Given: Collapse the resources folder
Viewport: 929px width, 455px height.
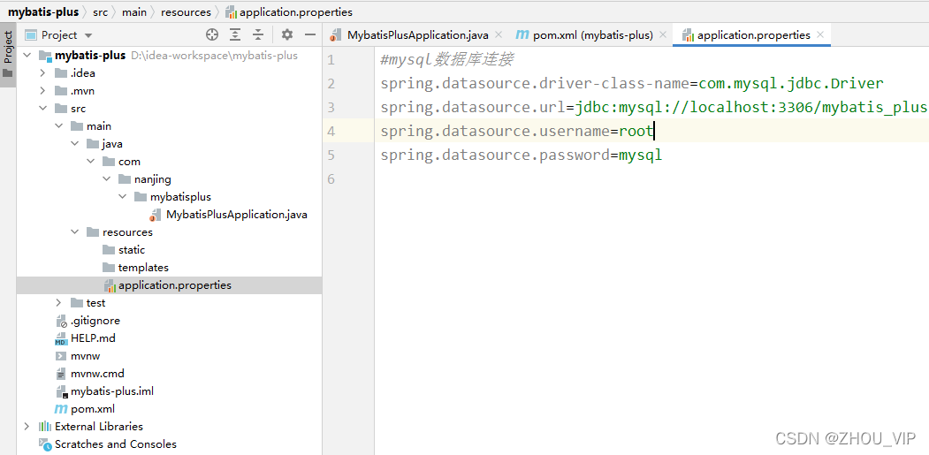Looking at the screenshot, I should pos(74,232).
